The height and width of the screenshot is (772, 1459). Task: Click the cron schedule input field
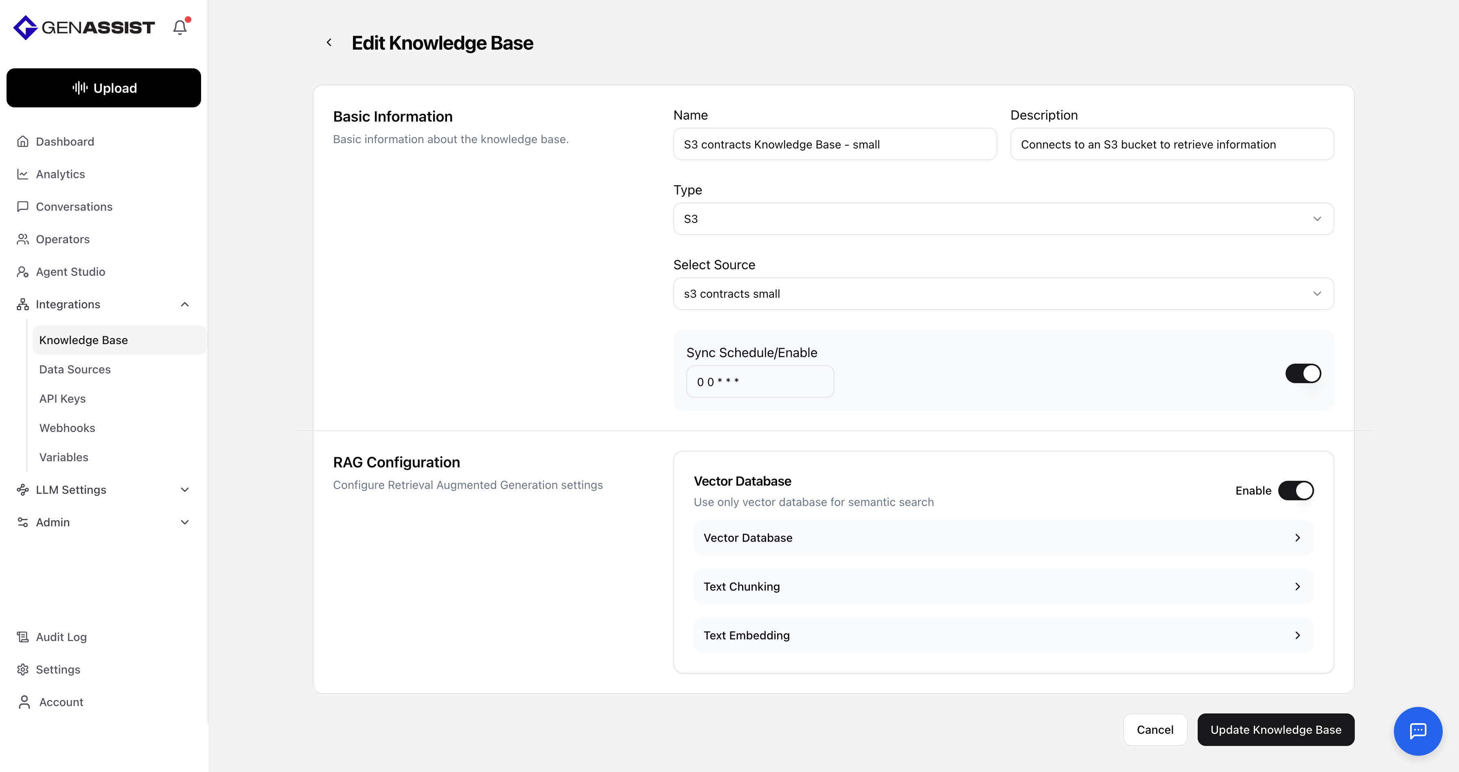(x=760, y=382)
